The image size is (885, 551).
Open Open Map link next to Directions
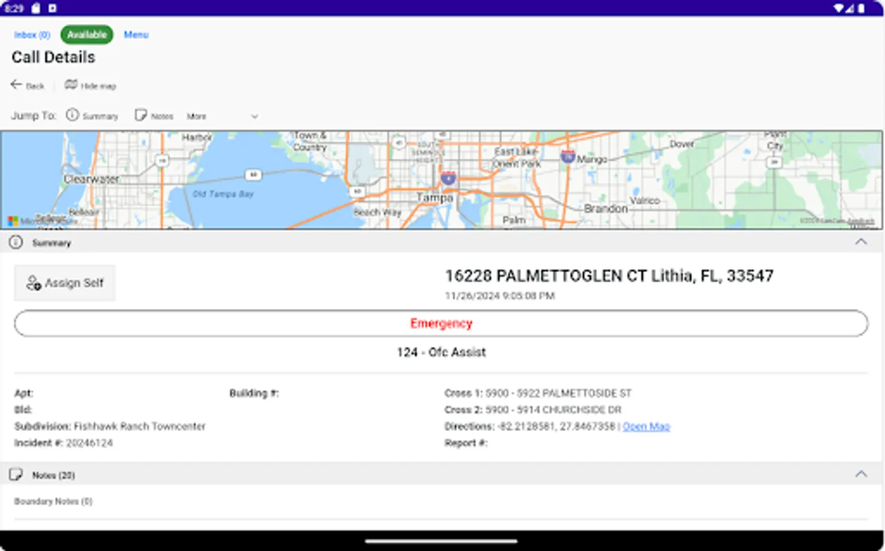tap(646, 426)
